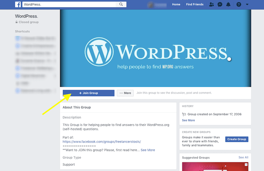264x171 pixels.
Task: Open the Quick Help question mark icon
Action: (239, 5)
